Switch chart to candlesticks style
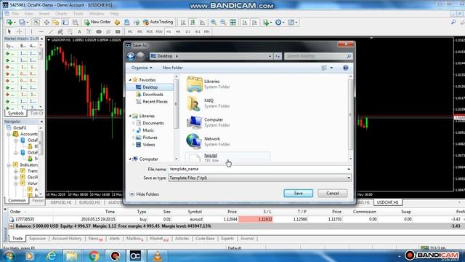Viewport: 465px width, 262px height. point(193,23)
